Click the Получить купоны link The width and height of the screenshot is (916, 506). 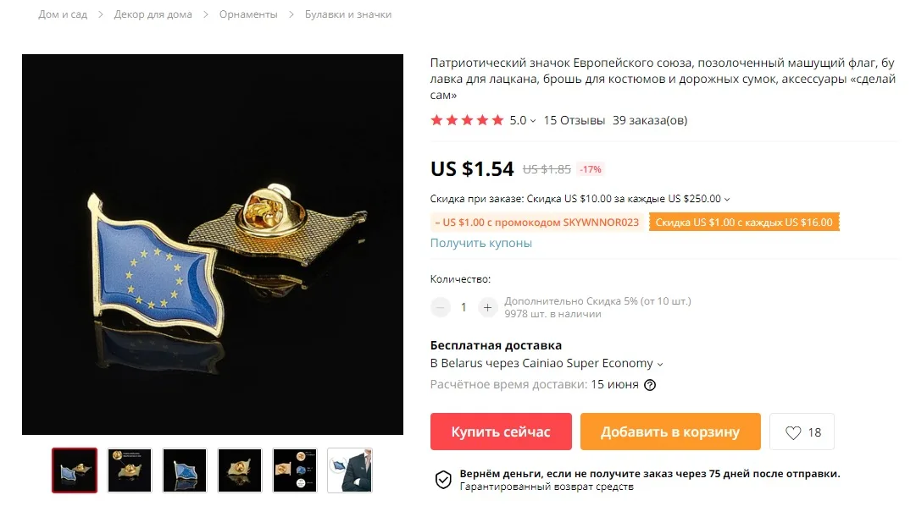(x=480, y=244)
